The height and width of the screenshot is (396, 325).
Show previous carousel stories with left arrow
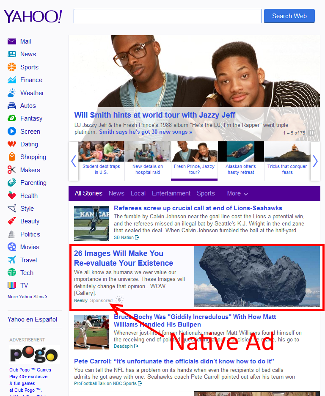click(x=73, y=161)
